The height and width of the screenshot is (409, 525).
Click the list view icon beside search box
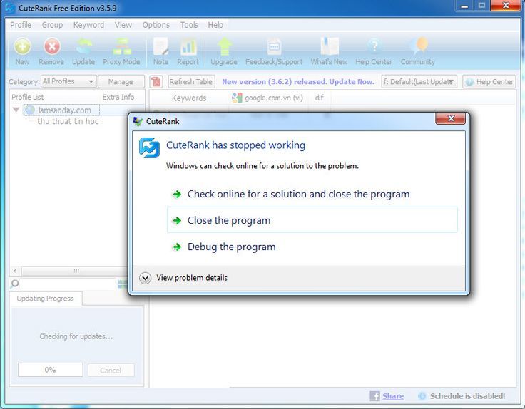pyautogui.click(x=122, y=284)
